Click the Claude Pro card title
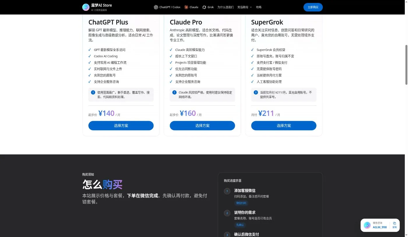 [x=186, y=22]
